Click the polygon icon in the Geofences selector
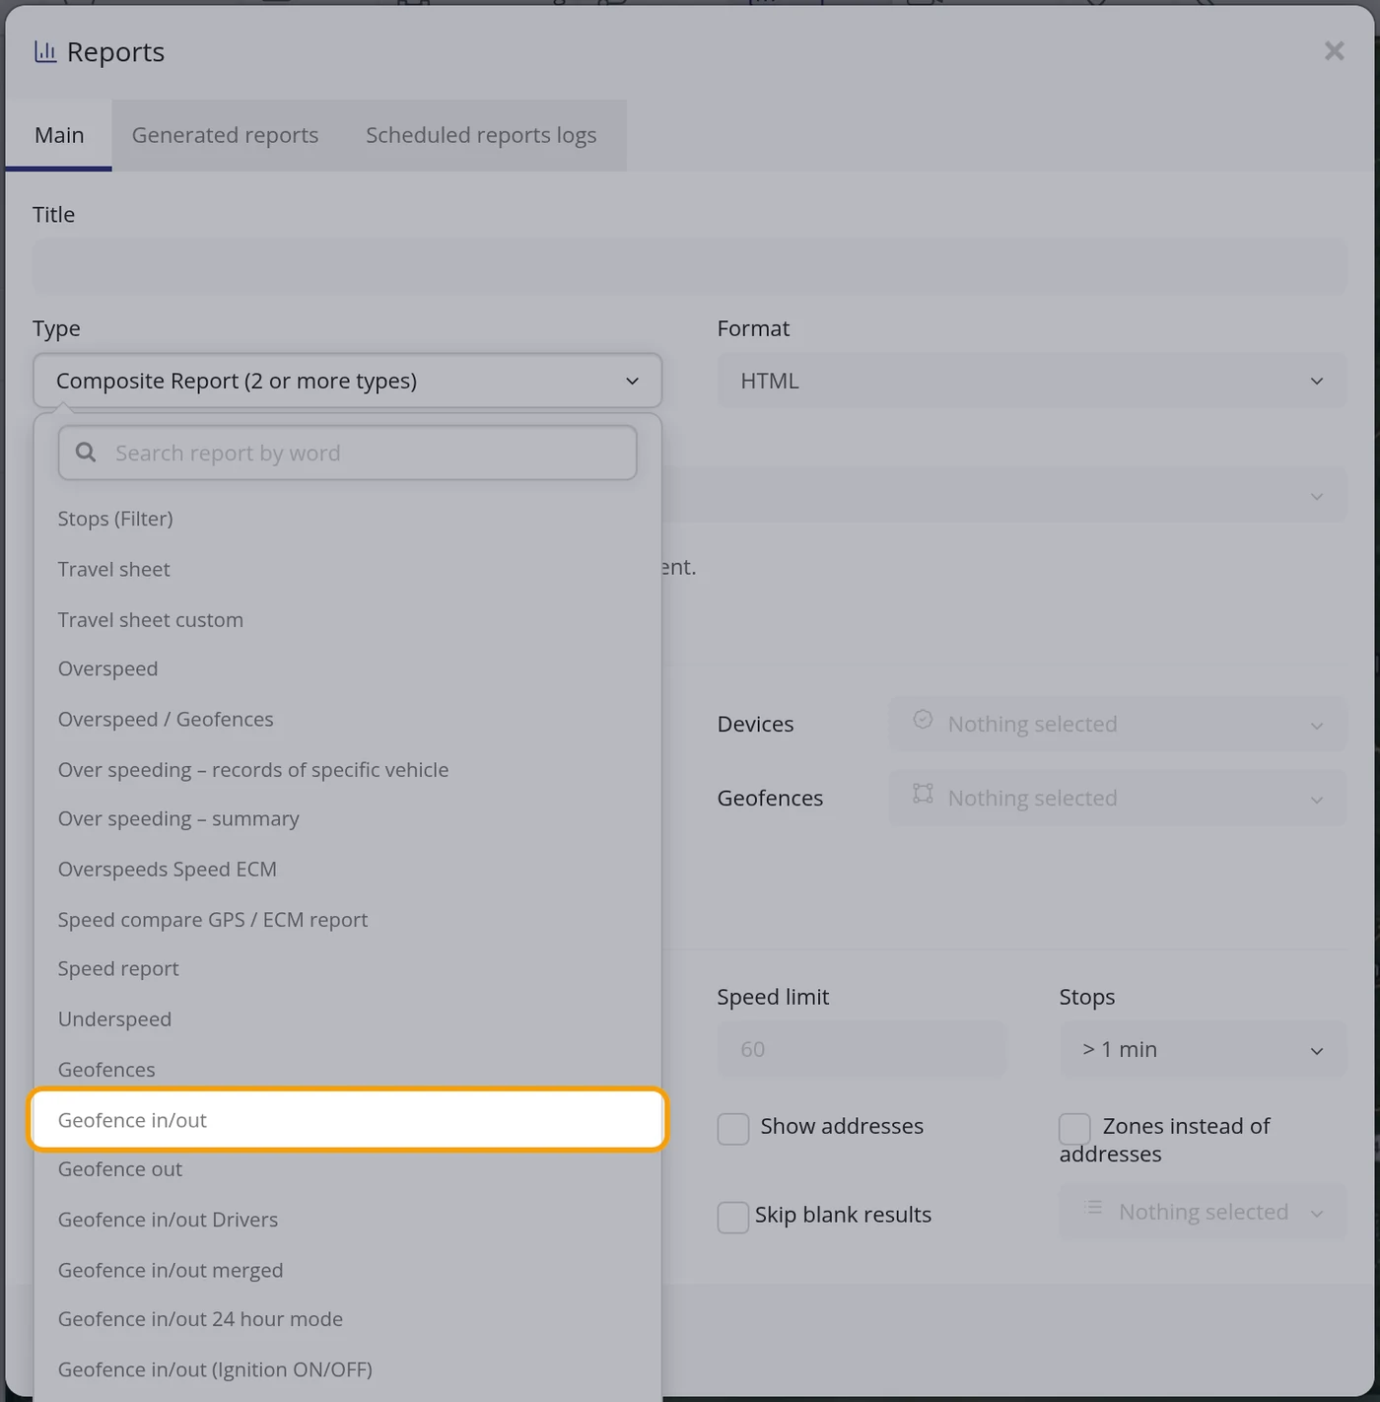 pyautogui.click(x=923, y=794)
